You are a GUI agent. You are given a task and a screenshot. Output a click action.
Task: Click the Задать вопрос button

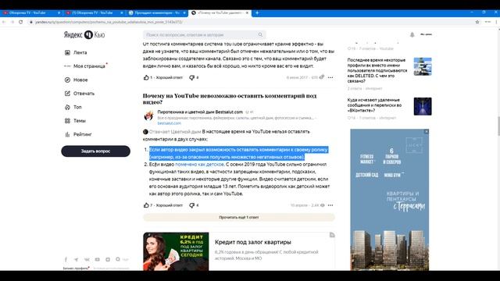point(95,151)
